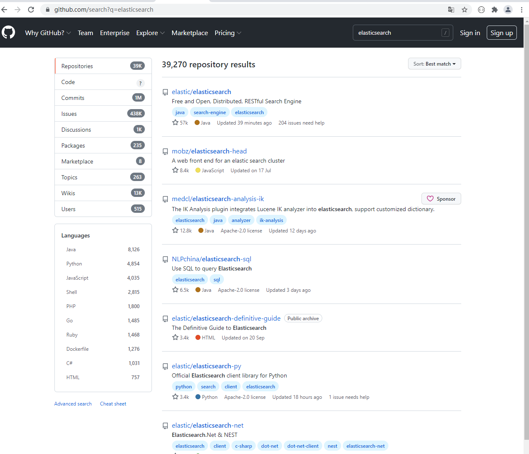Viewport: 529px width, 454px height.
Task: Click the GitHub Octocat logo
Action: [x=8, y=33]
